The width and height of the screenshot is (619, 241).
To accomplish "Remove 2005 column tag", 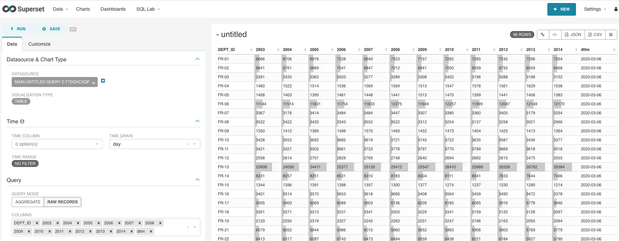I will tap(99, 223).
